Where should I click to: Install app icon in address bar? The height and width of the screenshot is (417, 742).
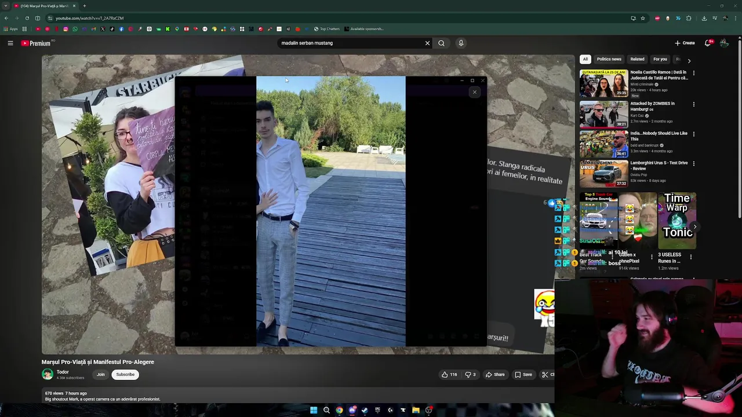633,18
